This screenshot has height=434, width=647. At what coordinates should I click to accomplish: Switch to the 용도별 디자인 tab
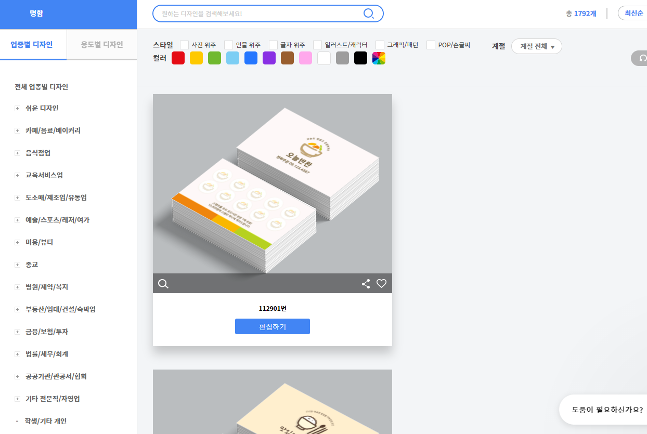(x=102, y=45)
